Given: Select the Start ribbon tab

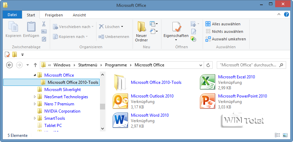Looking at the screenshot, I should point(31,15).
